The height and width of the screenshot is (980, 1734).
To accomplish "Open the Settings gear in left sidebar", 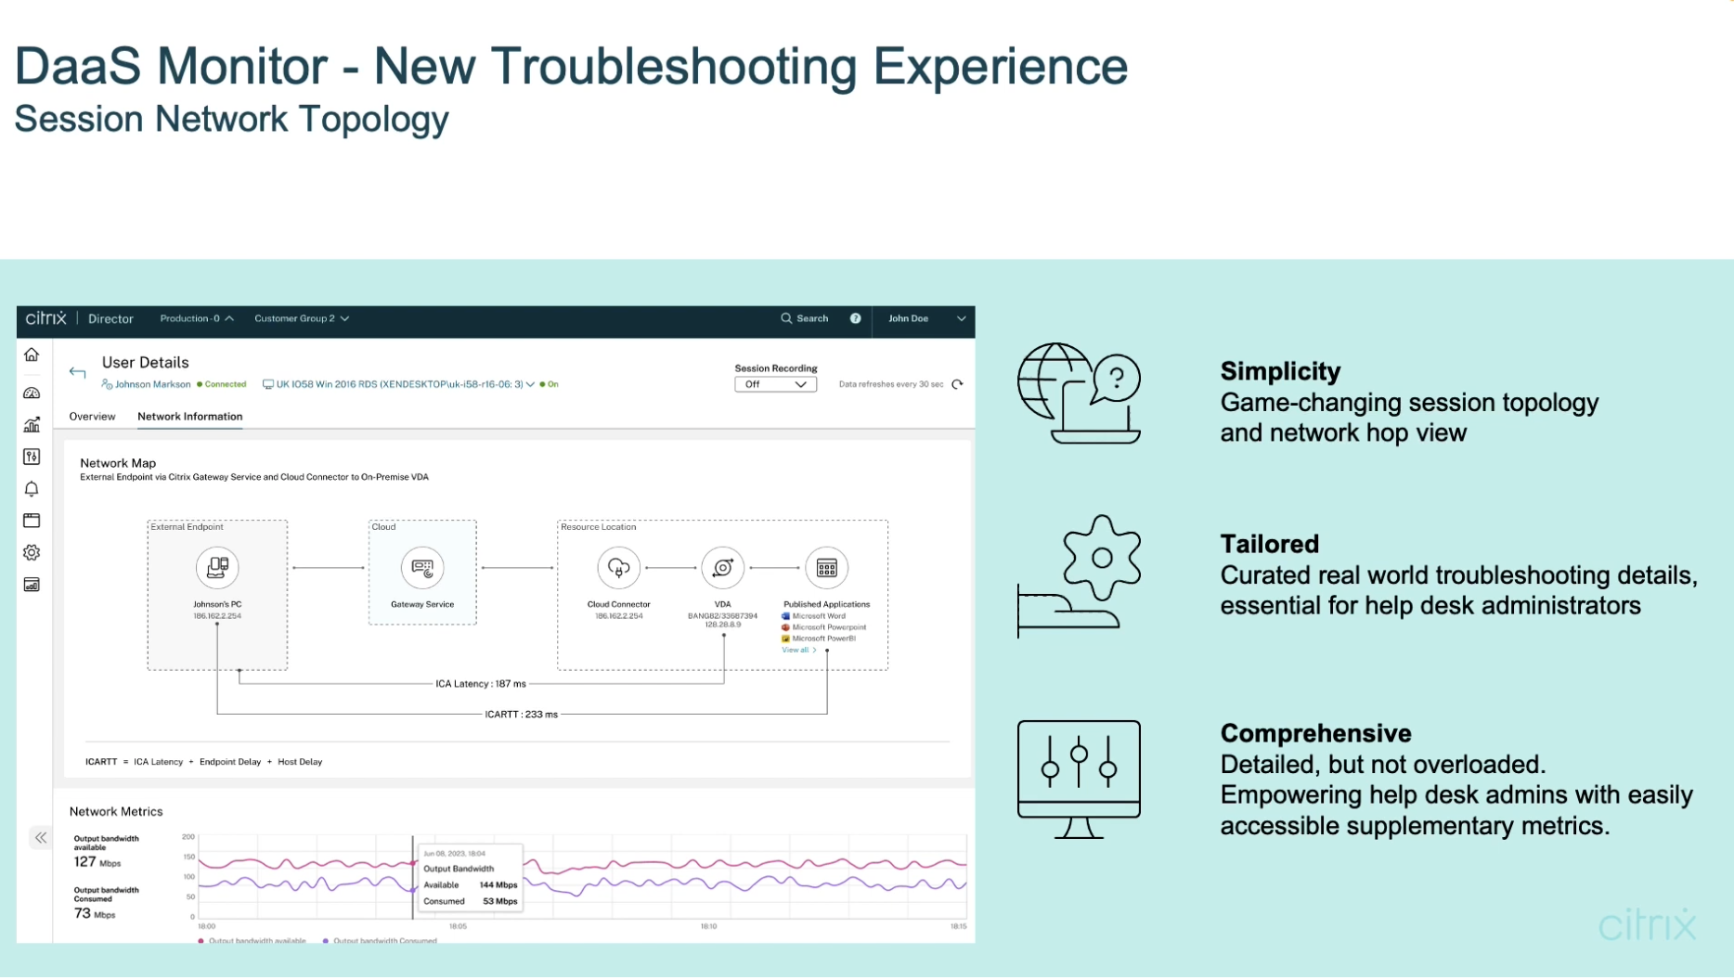I will coord(32,553).
